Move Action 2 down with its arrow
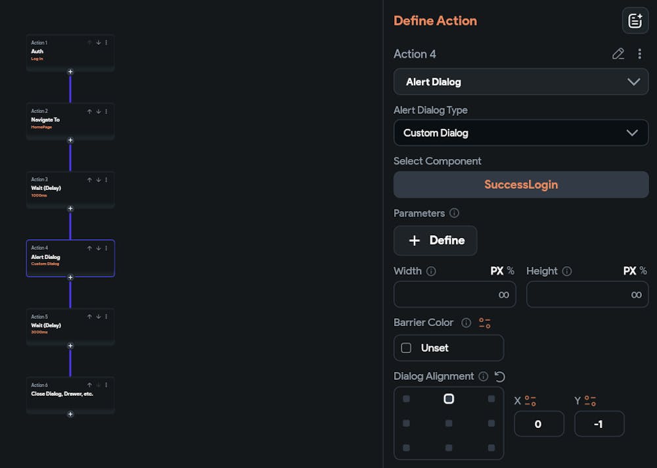This screenshot has width=657, height=468. [x=99, y=111]
